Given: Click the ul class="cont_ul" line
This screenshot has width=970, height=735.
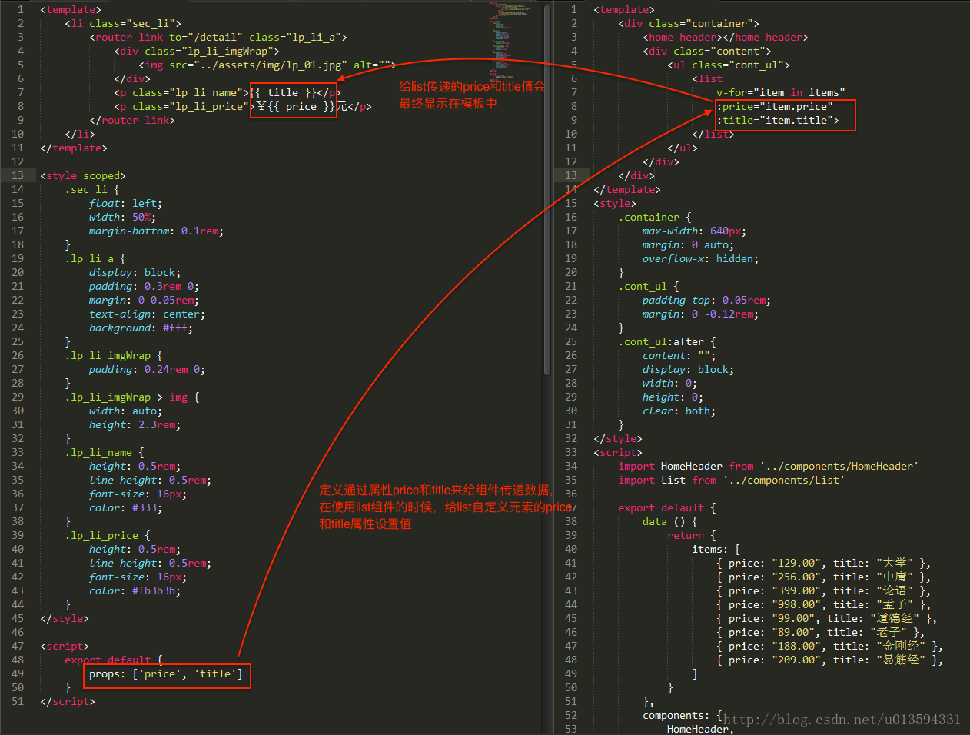Looking at the screenshot, I should coord(729,65).
